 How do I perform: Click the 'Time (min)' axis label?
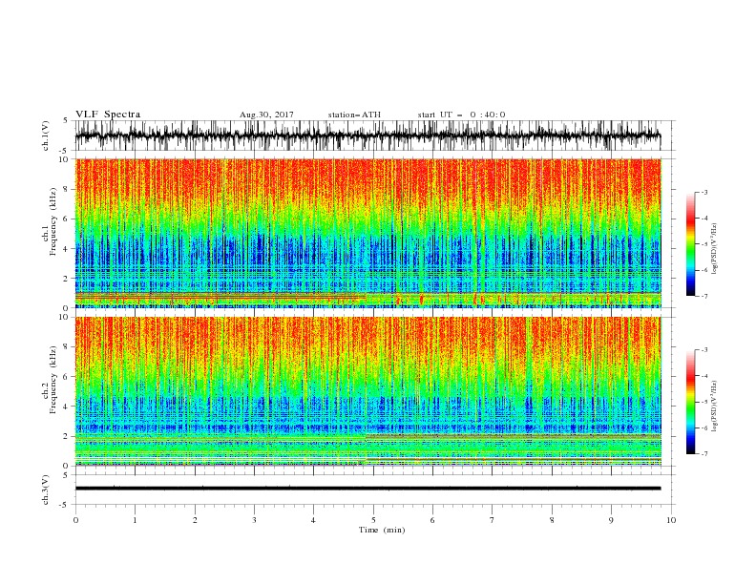(382, 530)
